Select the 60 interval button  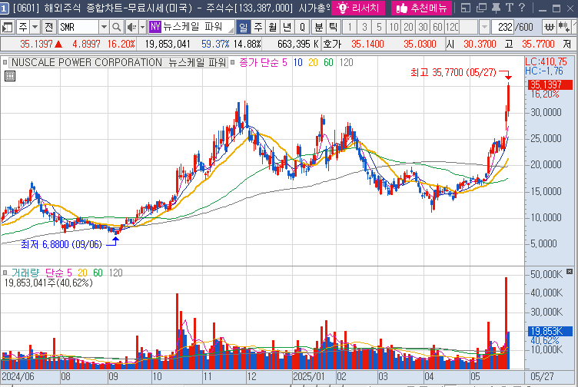click(x=437, y=27)
